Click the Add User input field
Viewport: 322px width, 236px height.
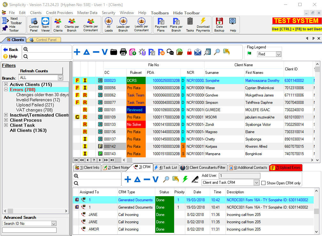pos(239,176)
